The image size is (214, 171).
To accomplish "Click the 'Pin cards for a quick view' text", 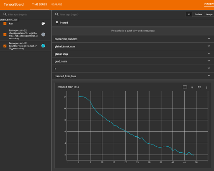I will [x=133, y=31].
